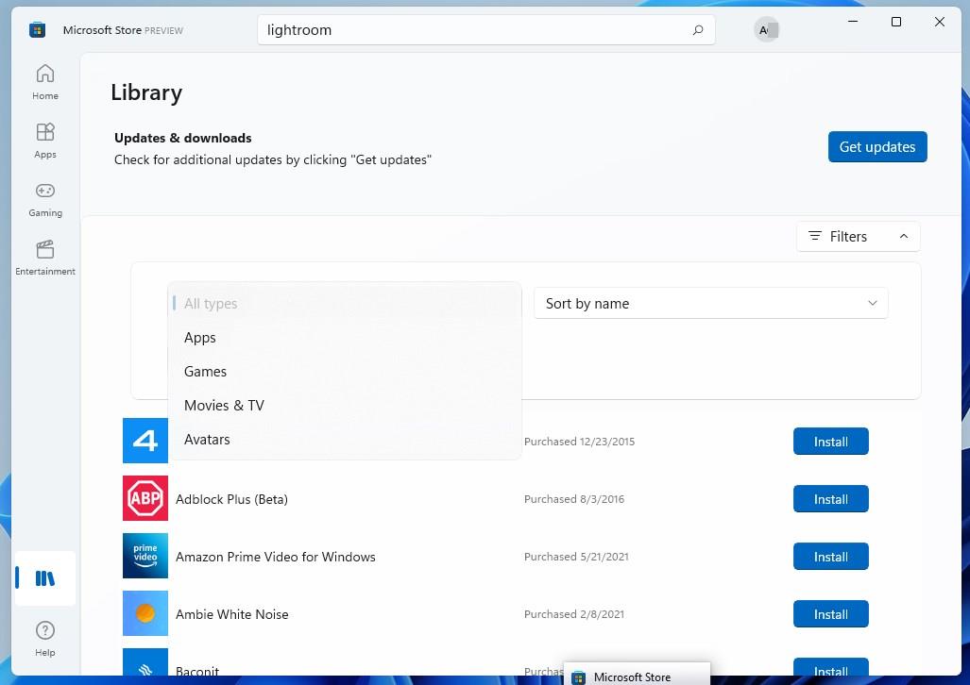Open Adblock Plus (Beta) title
970x685 pixels.
coord(231,499)
